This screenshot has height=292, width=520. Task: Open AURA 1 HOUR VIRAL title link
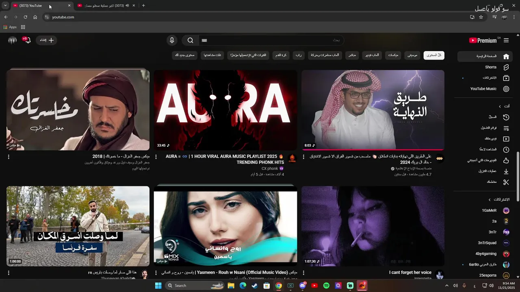pos(225,159)
